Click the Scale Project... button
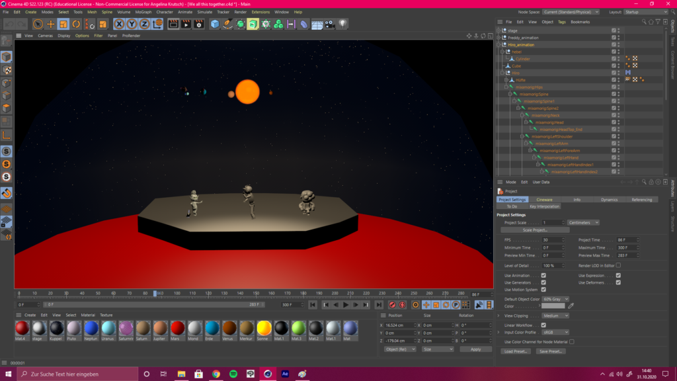The height and width of the screenshot is (381, 677). [x=534, y=230]
